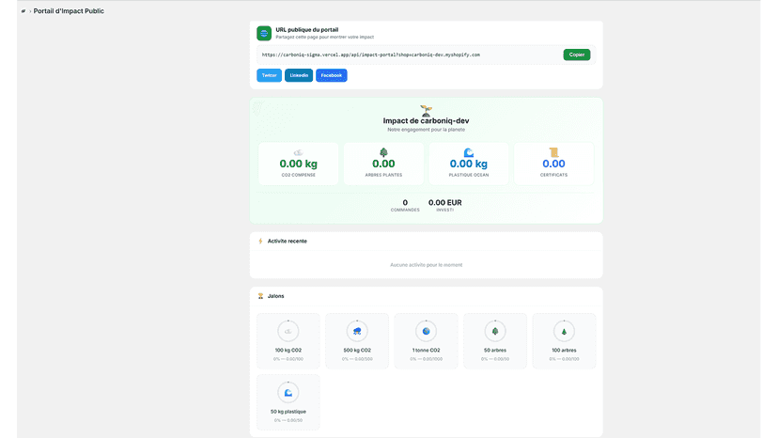
Task: Click the 100 kg CO2 milestone label
Action: [288, 350]
